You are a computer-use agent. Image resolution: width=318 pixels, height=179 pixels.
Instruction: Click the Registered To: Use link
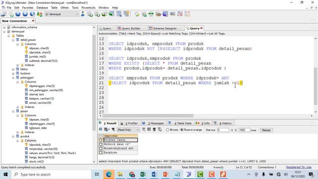coord(299,167)
